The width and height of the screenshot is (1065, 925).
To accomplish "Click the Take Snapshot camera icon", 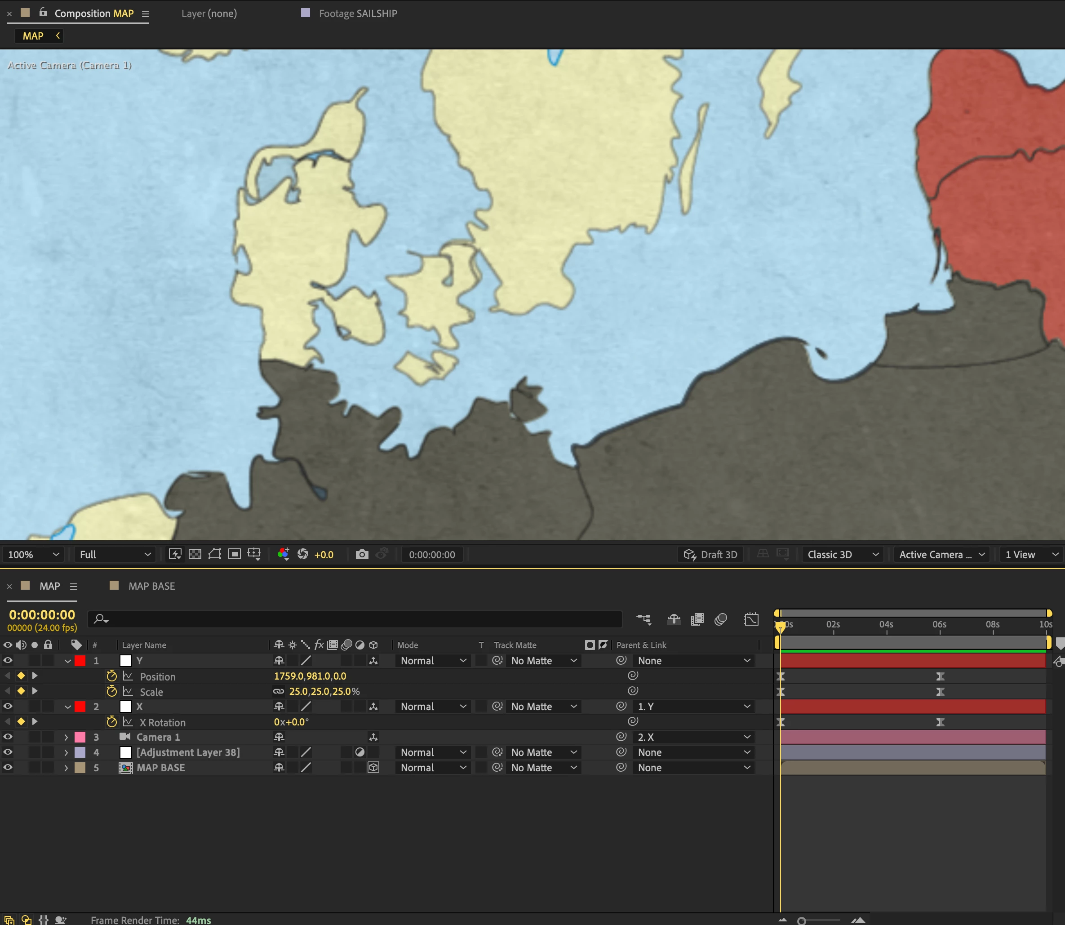I will pyautogui.click(x=362, y=554).
